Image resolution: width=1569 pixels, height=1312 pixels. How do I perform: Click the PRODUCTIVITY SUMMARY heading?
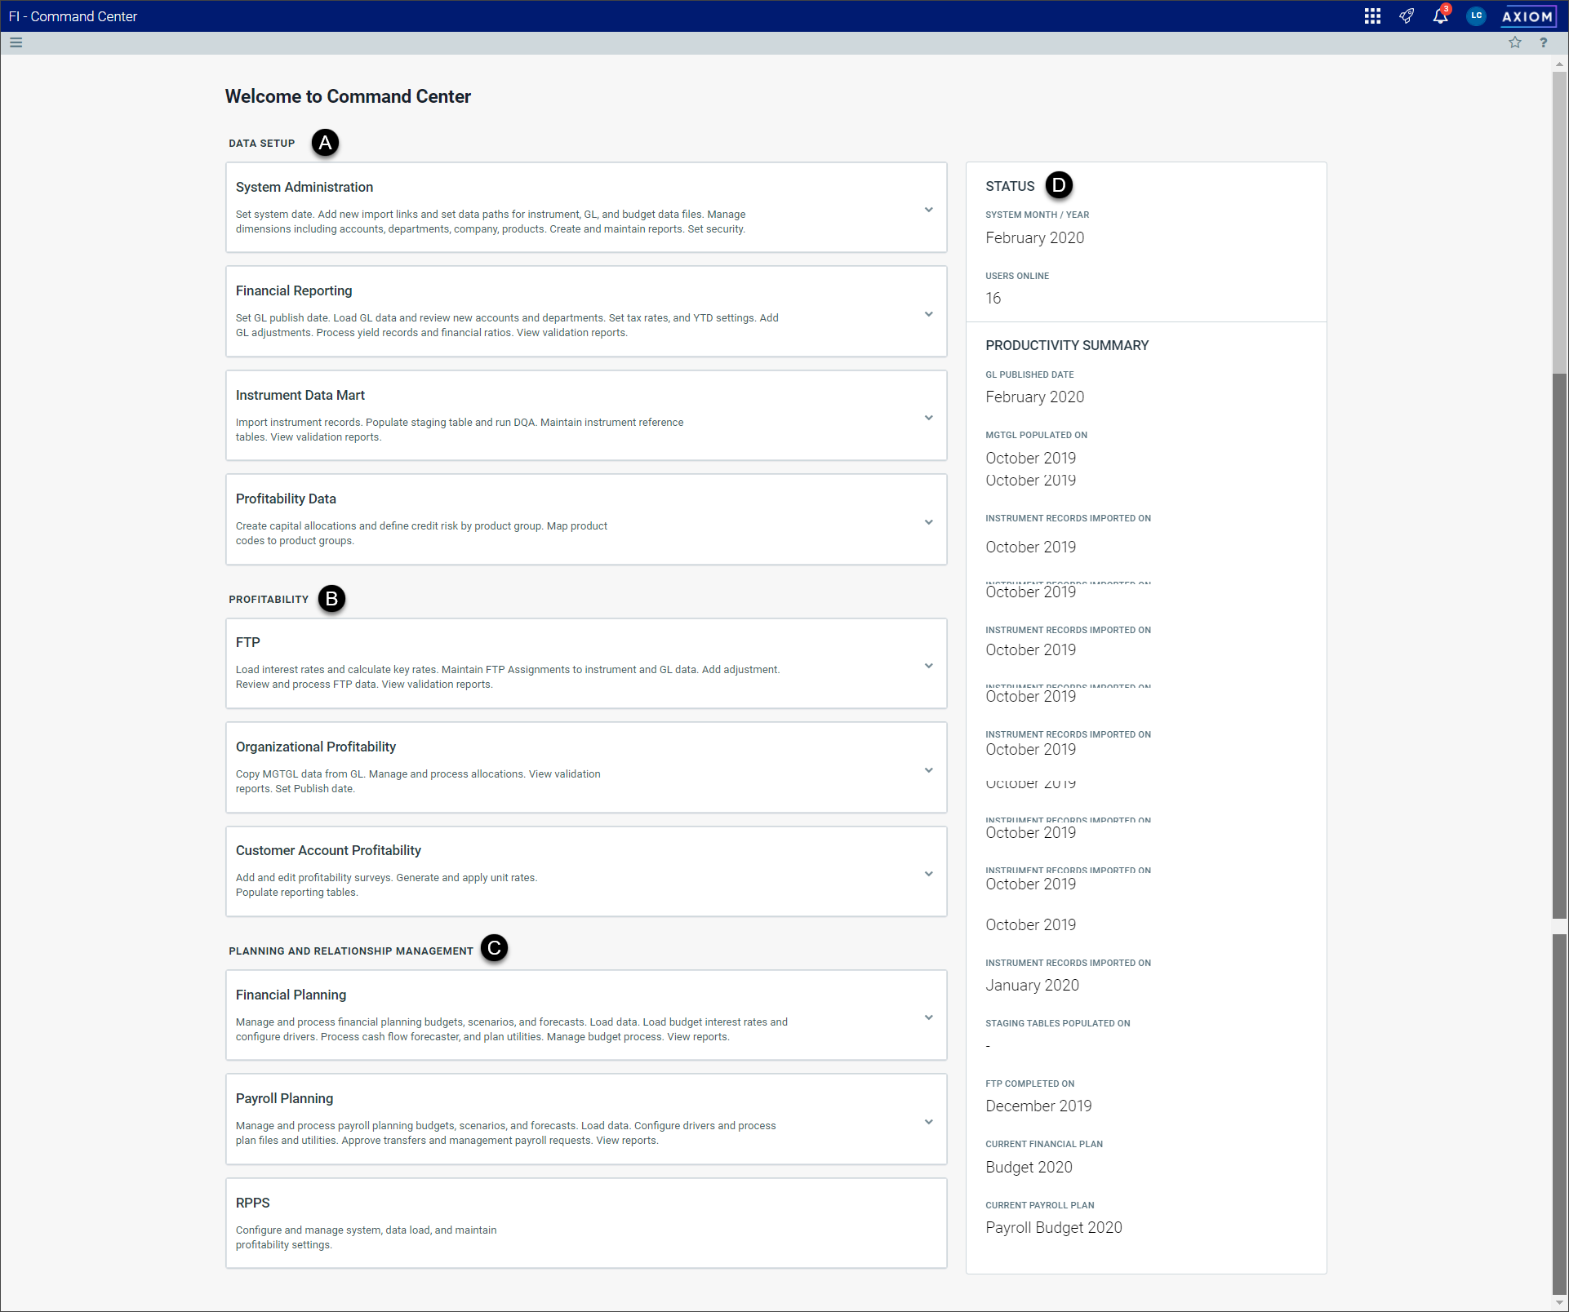(x=1067, y=345)
